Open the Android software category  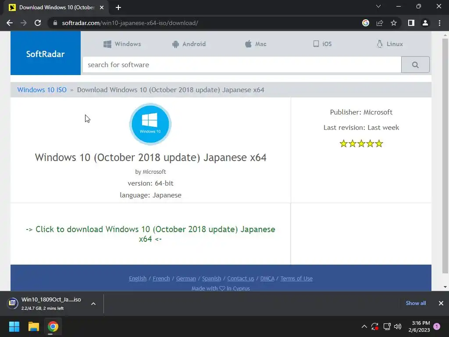pos(189,44)
